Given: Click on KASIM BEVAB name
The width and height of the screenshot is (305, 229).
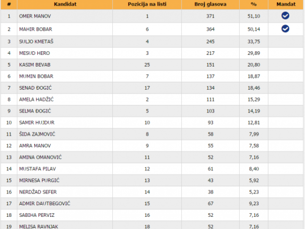Looking at the screenshot, I should tap(35, 65).
